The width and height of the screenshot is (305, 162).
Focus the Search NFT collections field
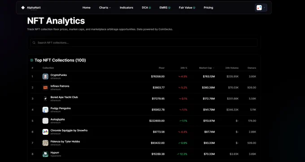(144, 42)
